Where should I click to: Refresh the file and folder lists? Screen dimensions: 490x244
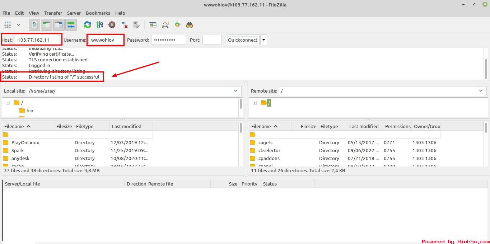87,25
